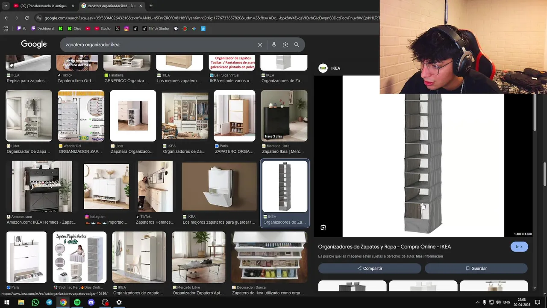
Task: Close the YouTube tab
Action: pos(72,6)
